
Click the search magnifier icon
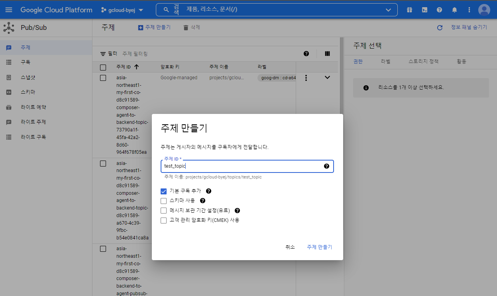165,10
